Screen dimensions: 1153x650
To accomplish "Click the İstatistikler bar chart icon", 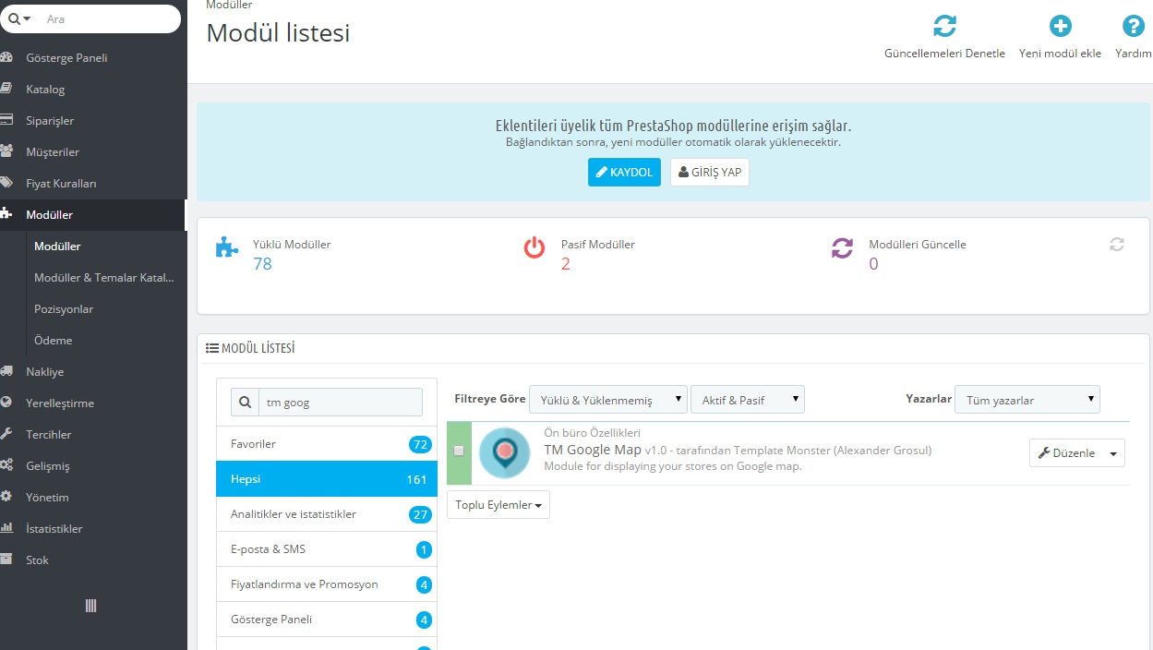I will click(x=6, y=528).
